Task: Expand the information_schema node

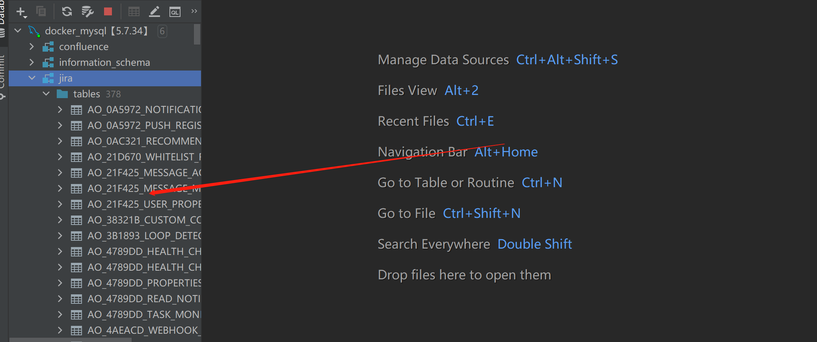Action: click(x=32, y=62)
